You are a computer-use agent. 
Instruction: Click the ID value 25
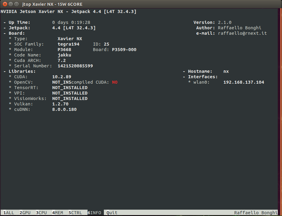coord(107,44)
